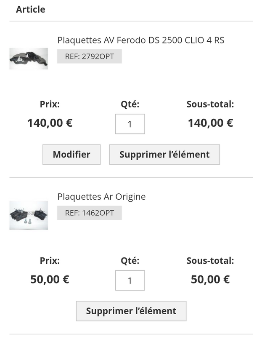Screen dimensions: 262x337
Task: Click the Qté label above the Ferodo quantity
Action: coord(130,104)
